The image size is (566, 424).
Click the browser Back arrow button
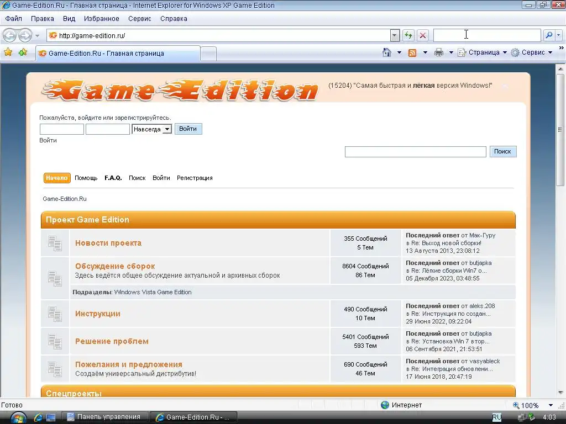[x=10, y=35]
